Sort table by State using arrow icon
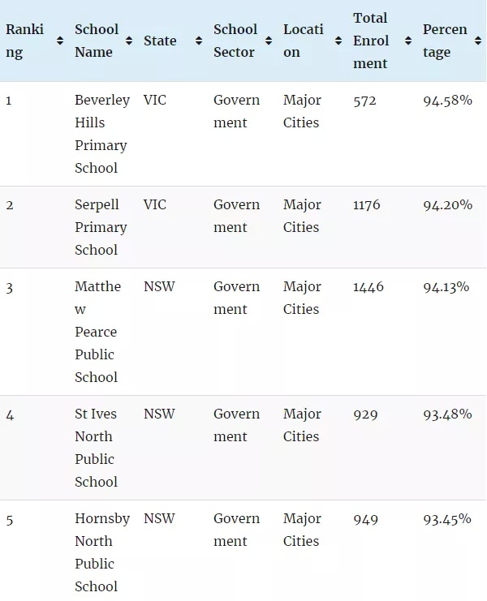This screenshot has height=601, width=487. coord(199,41)
